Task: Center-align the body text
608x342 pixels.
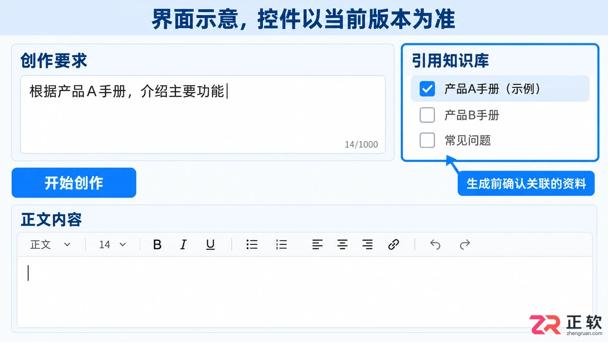Action: pyautogui.click(x=342, y=244)
